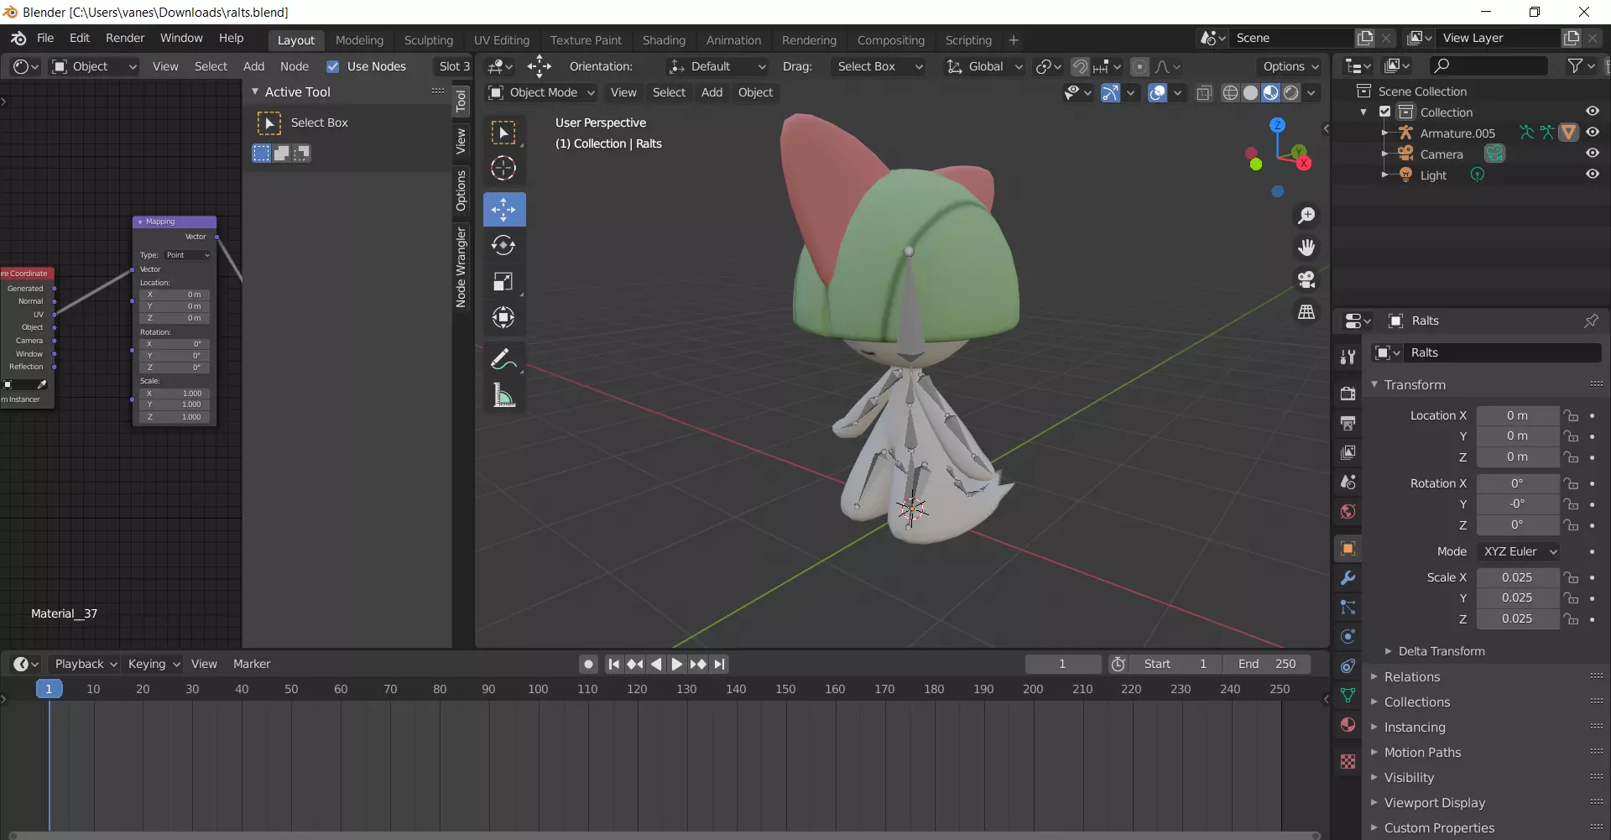Click the current frame number field
Screen dimensions: 1611x840
[x=1062, y=664]
